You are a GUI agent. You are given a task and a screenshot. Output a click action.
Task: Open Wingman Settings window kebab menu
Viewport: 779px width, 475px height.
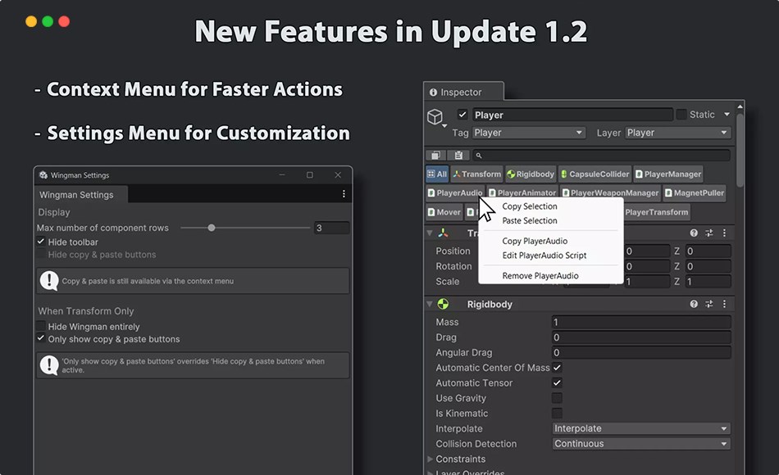[x=344, y=194]
